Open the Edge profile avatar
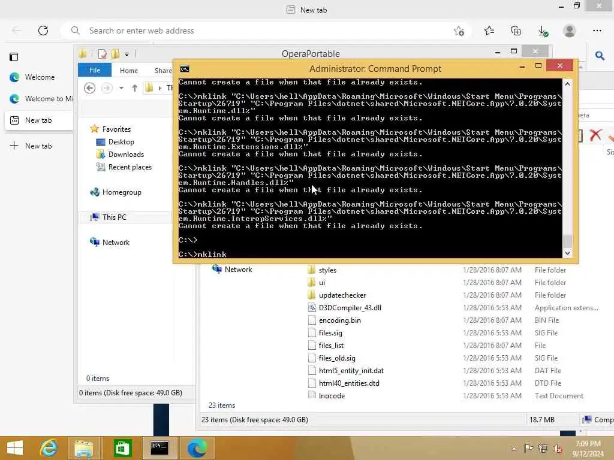 (570, 31)
